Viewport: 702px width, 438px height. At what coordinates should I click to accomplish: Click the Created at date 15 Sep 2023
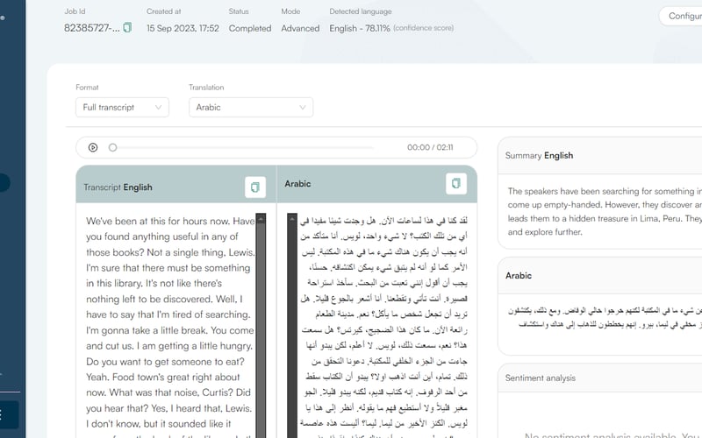tap(183, 28)
